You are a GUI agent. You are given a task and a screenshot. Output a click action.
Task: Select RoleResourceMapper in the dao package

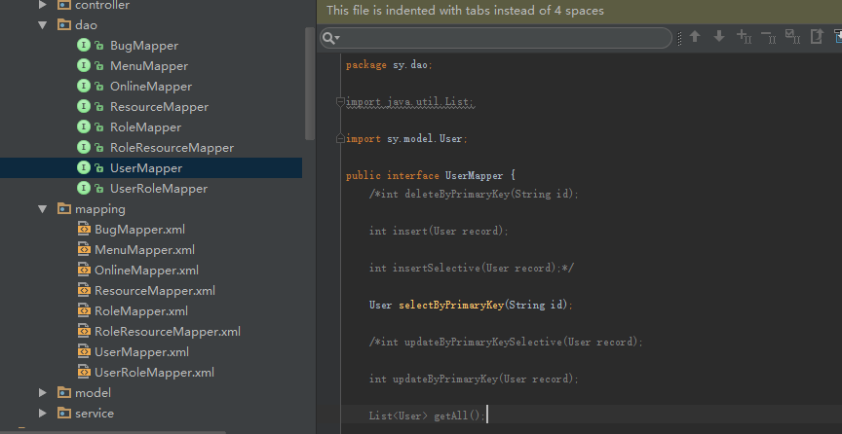pyautogui.click(x=172, y=148)
